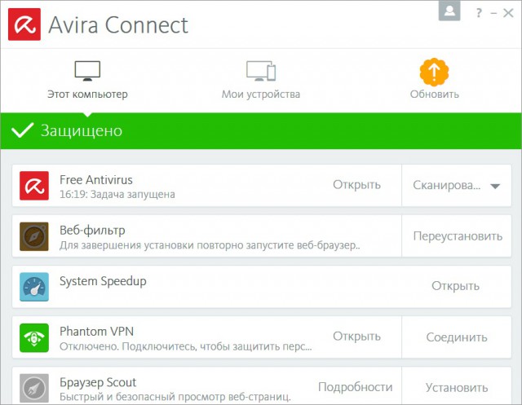Click the Free Antivirus product icon
This screenshot has height=405, width=522.
pyautogui.click(x=34, y=186)
